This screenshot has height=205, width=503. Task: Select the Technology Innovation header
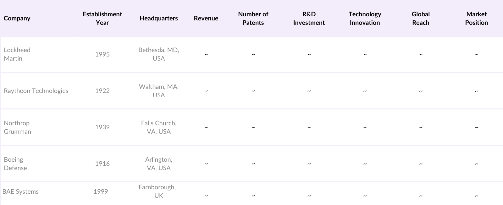pyautogui.click(x=365, y=18)
